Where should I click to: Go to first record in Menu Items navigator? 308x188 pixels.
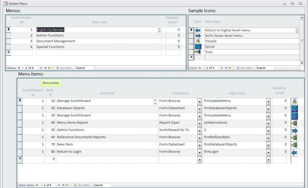(x=37, y=185)
